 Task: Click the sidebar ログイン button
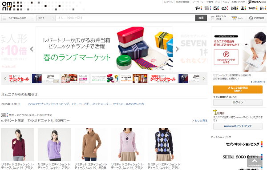238,103
